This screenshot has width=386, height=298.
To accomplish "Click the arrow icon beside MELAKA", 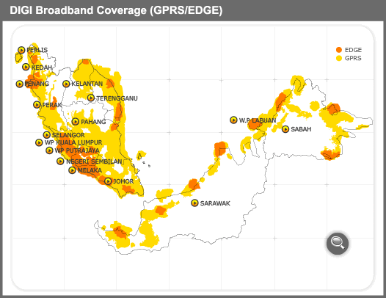I will coord(72,170).
